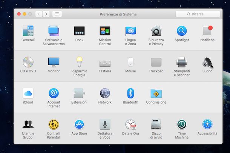230x153 pixels.
Task: Click the show all grid button
Action: click(x=57, y=14)
